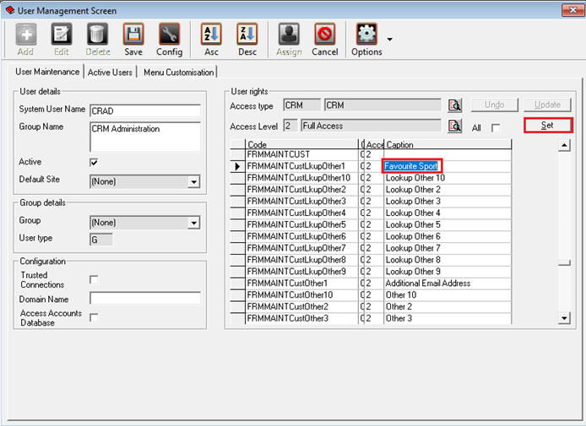
Task: Open the Group dropdown
Action: (x=193, y=223)
